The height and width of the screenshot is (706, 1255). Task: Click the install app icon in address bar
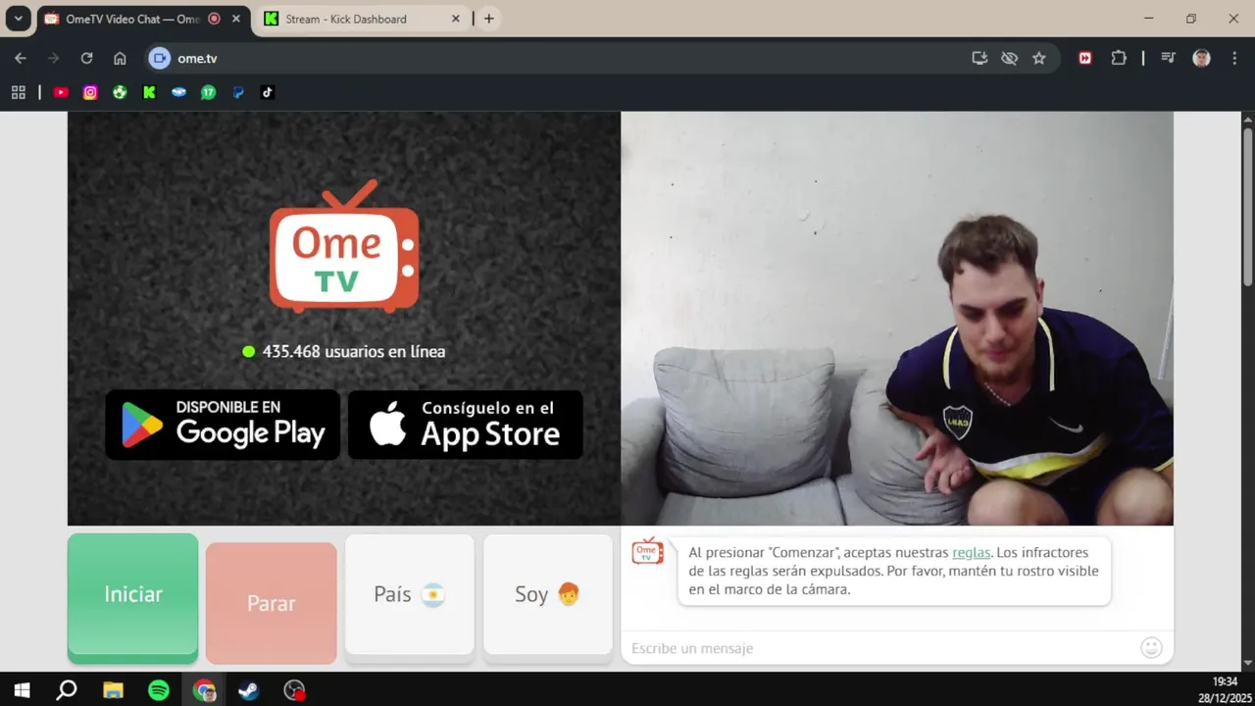point(979,59)
